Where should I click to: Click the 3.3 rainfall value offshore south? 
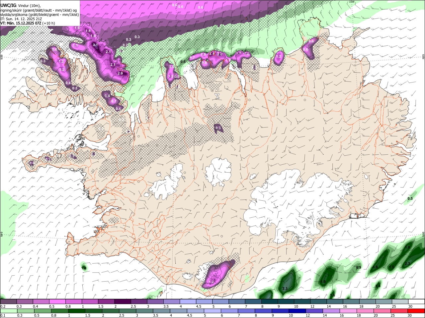pos(285,289)
